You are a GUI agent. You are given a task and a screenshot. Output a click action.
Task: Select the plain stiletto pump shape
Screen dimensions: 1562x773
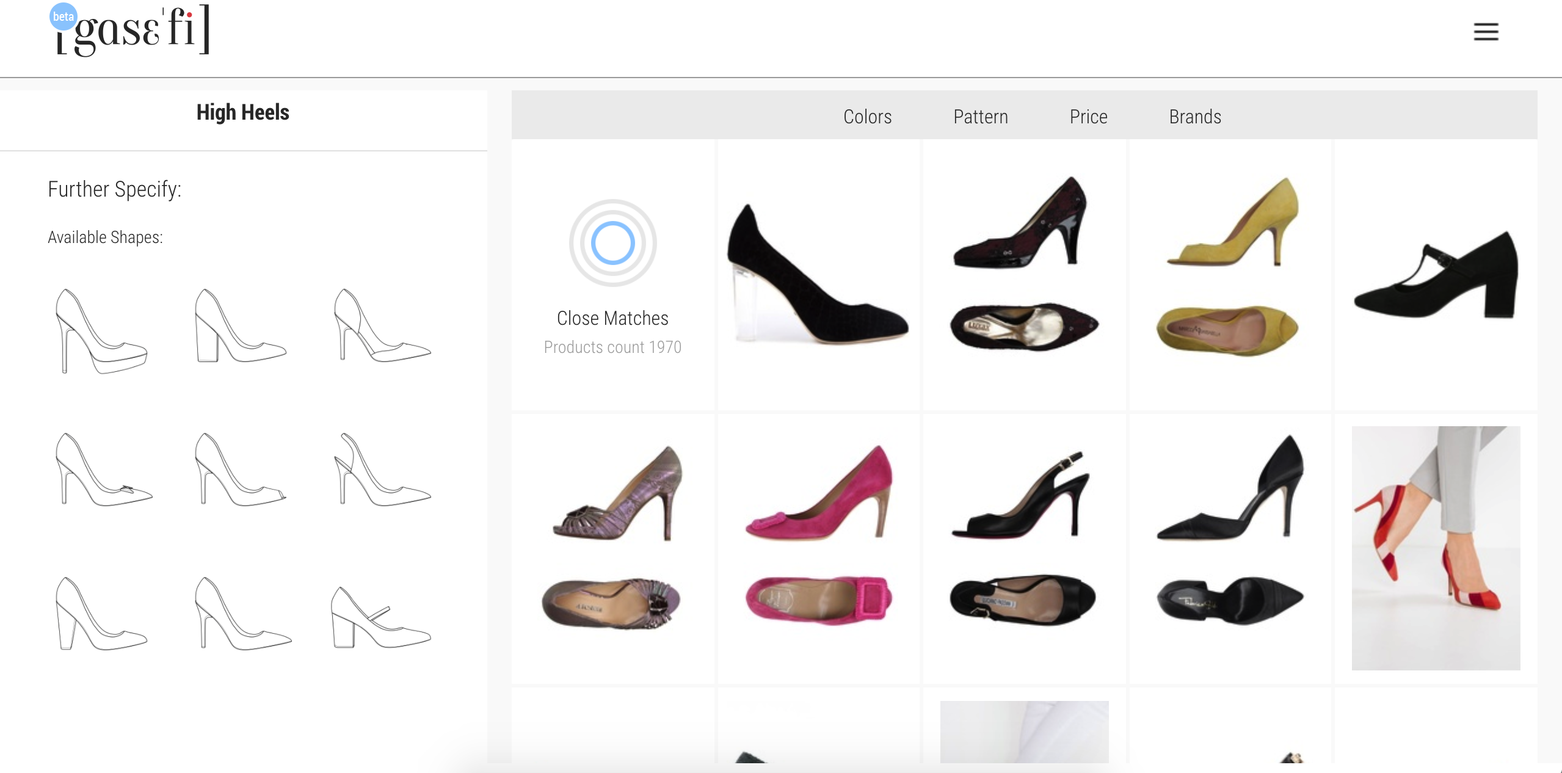click(242, 614)
